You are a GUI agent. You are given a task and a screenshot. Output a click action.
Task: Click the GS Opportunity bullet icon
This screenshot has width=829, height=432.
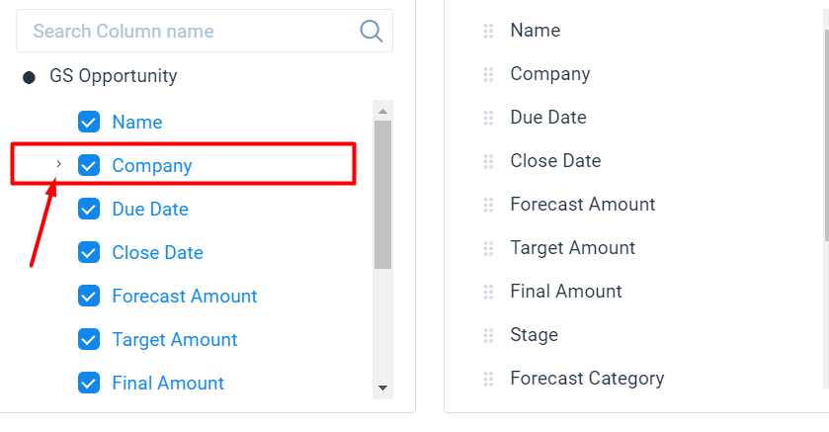tap(29, 78)
